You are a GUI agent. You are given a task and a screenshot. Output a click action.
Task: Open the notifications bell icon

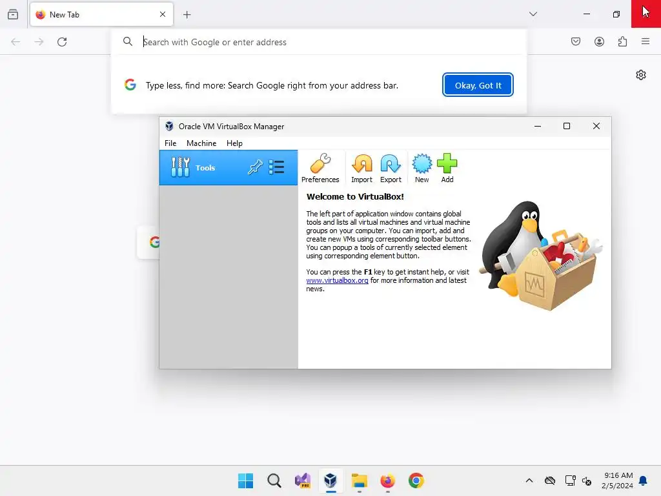[644, 480]
